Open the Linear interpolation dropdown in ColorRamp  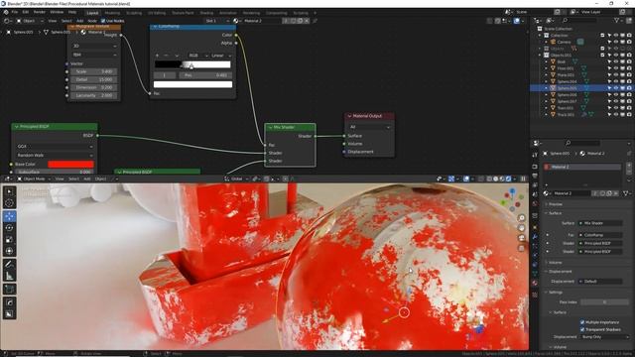(x=221, y=56)
